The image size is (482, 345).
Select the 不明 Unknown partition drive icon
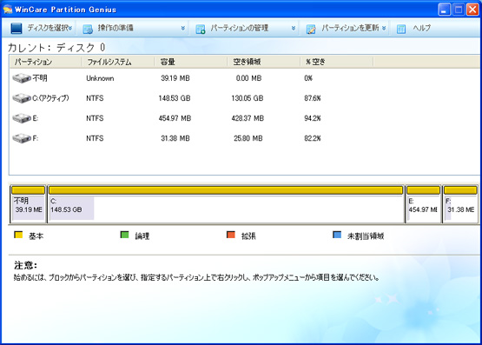pos(22,78)
